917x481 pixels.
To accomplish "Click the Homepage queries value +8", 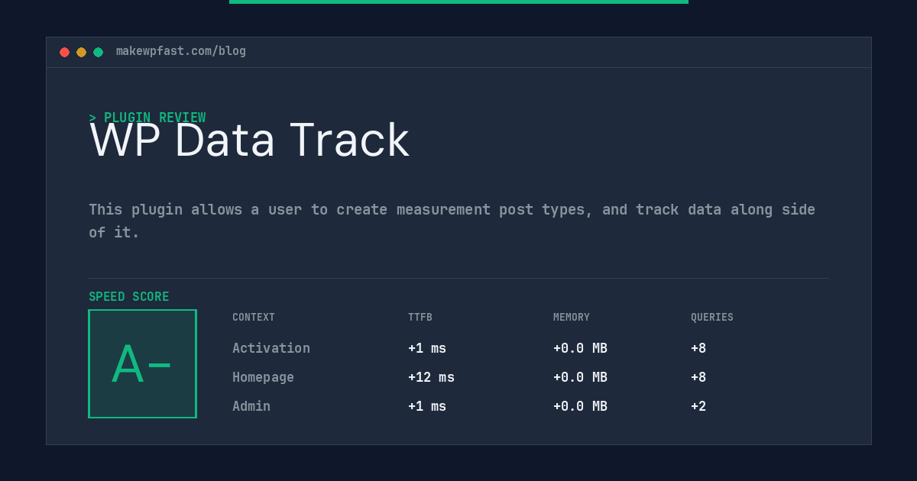I will [698, 377].
